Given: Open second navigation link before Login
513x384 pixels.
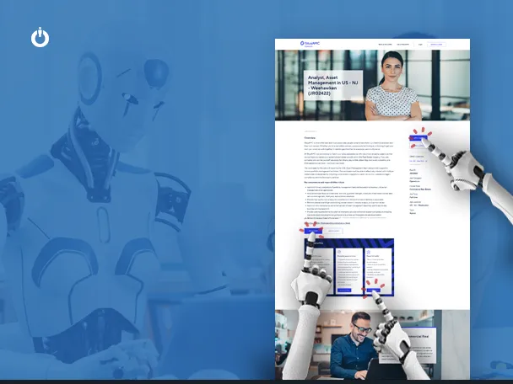Looking at the screenshot, I should (x=402, y=45).
